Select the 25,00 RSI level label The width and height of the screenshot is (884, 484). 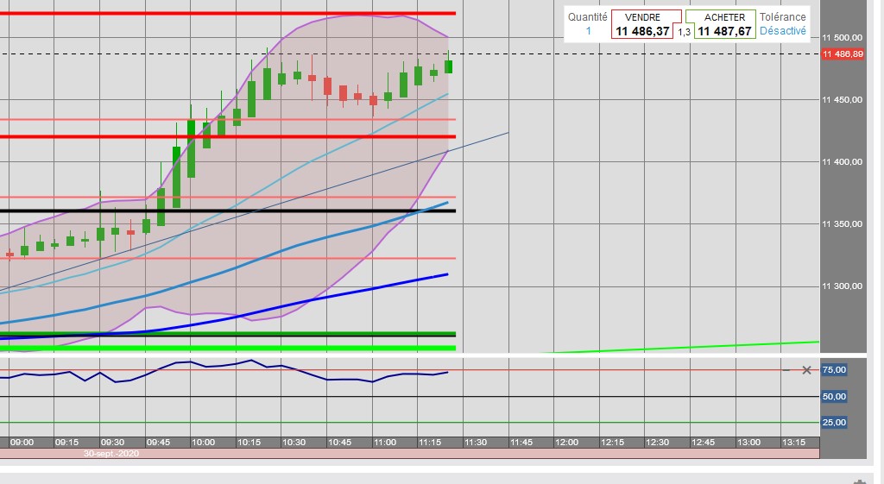834,423
